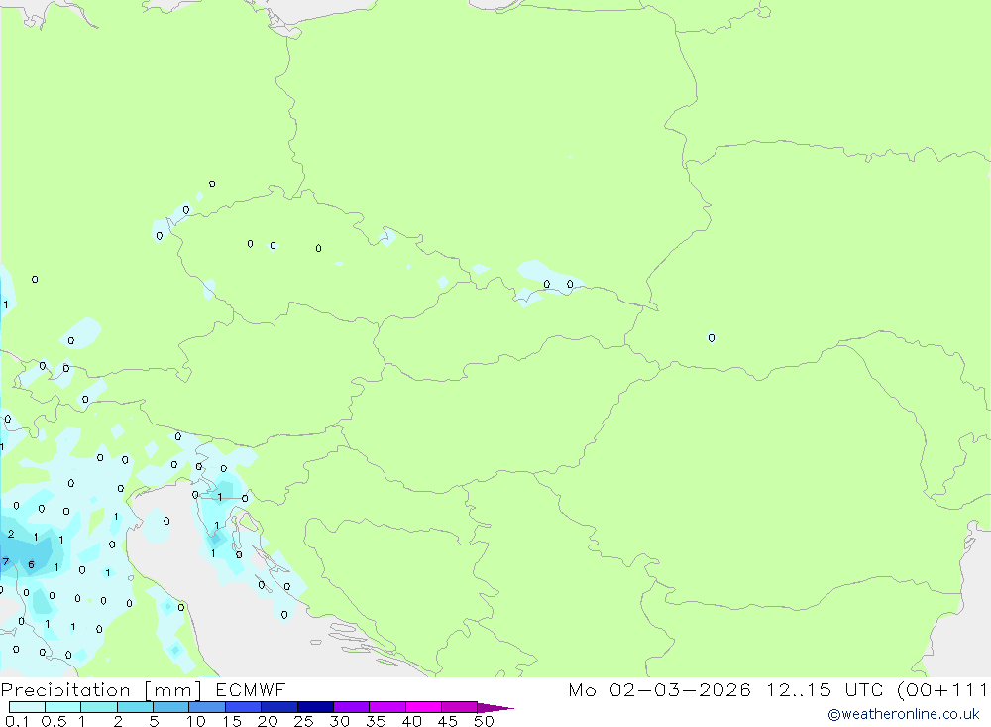This screenshot has height=727, width=991.
Task: Pick the 15–20 mm legend color box
Action: click(244, 707)
